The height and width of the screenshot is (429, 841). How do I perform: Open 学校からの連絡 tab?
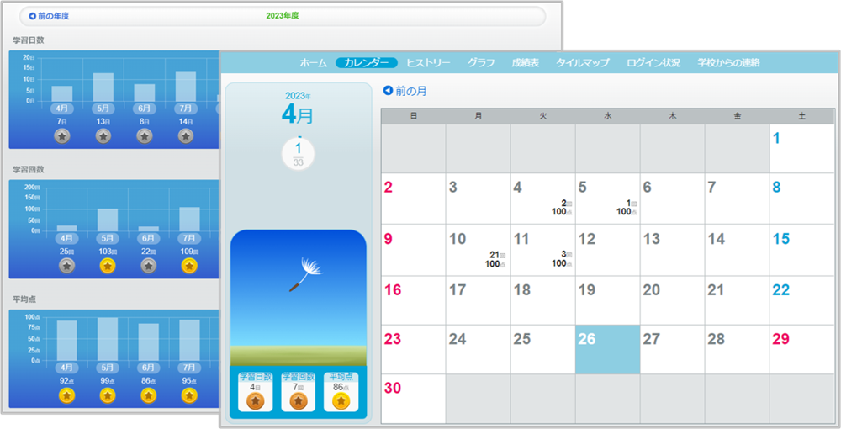(728, 63)
